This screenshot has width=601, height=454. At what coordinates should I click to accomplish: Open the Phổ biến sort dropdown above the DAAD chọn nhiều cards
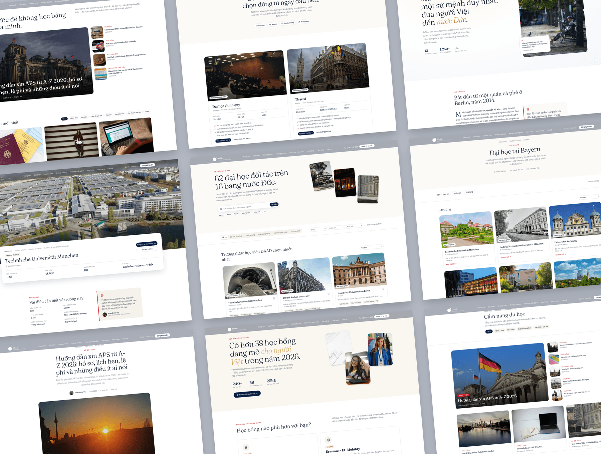371,247
